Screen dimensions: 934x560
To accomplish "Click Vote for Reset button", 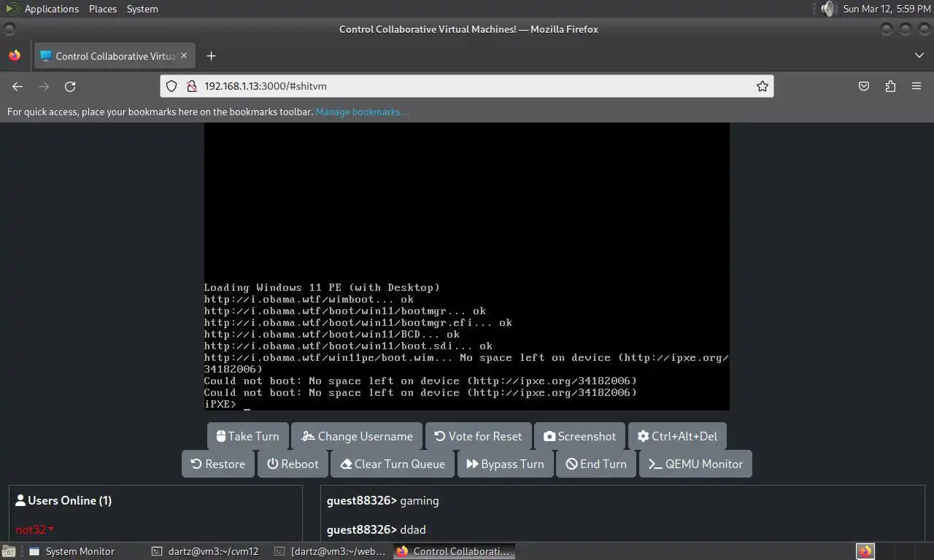I will (x=478, y=436).
